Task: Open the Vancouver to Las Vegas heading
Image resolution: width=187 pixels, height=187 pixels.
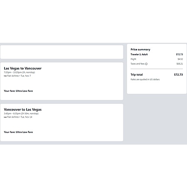Action: coord(23,109)
